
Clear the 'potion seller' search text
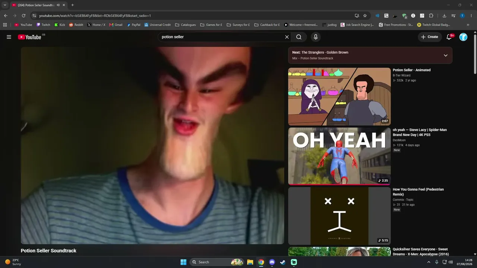(x=287, y=37)
